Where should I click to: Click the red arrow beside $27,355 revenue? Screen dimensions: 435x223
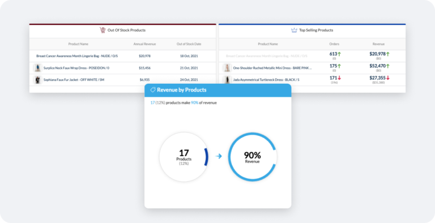[387, 78]
